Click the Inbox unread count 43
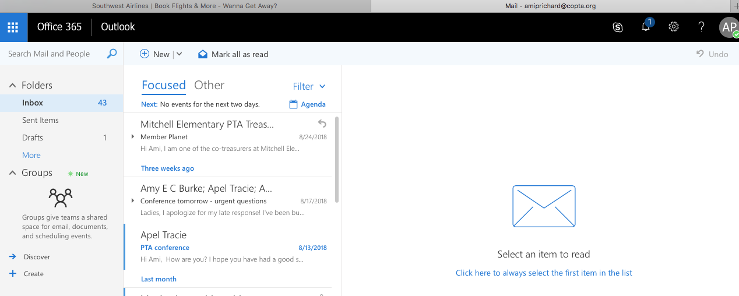Screen dimensions: 739x296 coord(103,103)
